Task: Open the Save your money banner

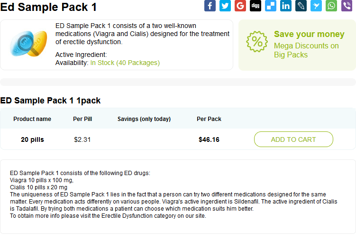Action: (x=297, y=45)
